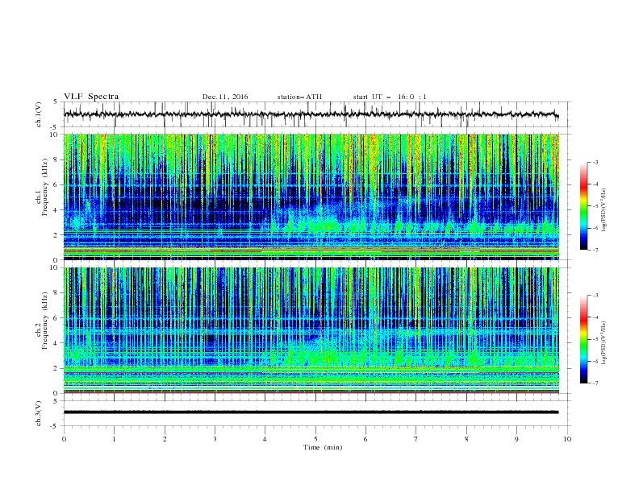This screenshot has height=493, width=639.
Task: Click the ch.3 flat black waveform band
Action: point(311,412)
